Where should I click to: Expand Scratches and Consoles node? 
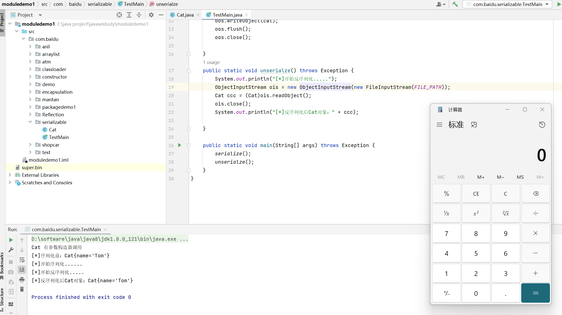click(x=10, y=182)
